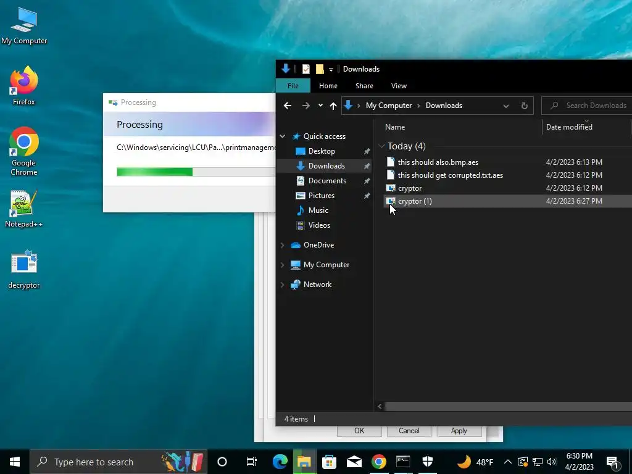Viewport: 632px width, 474px height.
Task: Open the File ribbon tab
Action: tap(293, 86)
